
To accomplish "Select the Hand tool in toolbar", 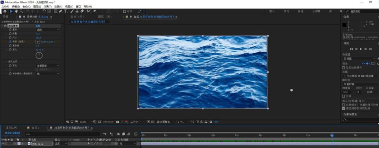I will click(16, 11).
